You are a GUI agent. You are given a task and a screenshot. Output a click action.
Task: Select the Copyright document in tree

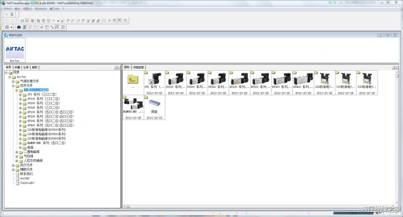pyautogui.click(x=27, y=183)
